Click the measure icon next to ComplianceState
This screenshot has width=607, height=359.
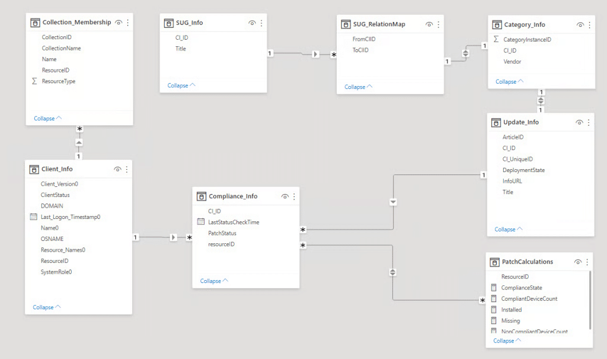[494, 288]
